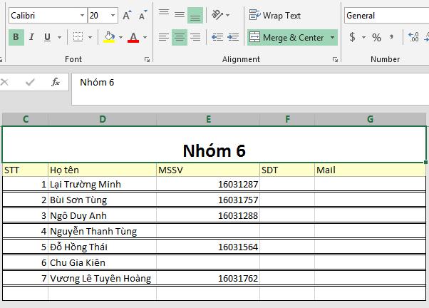This screenshot has width=429, height=308.
Task: Select column D header
Action: pos(103,119)
